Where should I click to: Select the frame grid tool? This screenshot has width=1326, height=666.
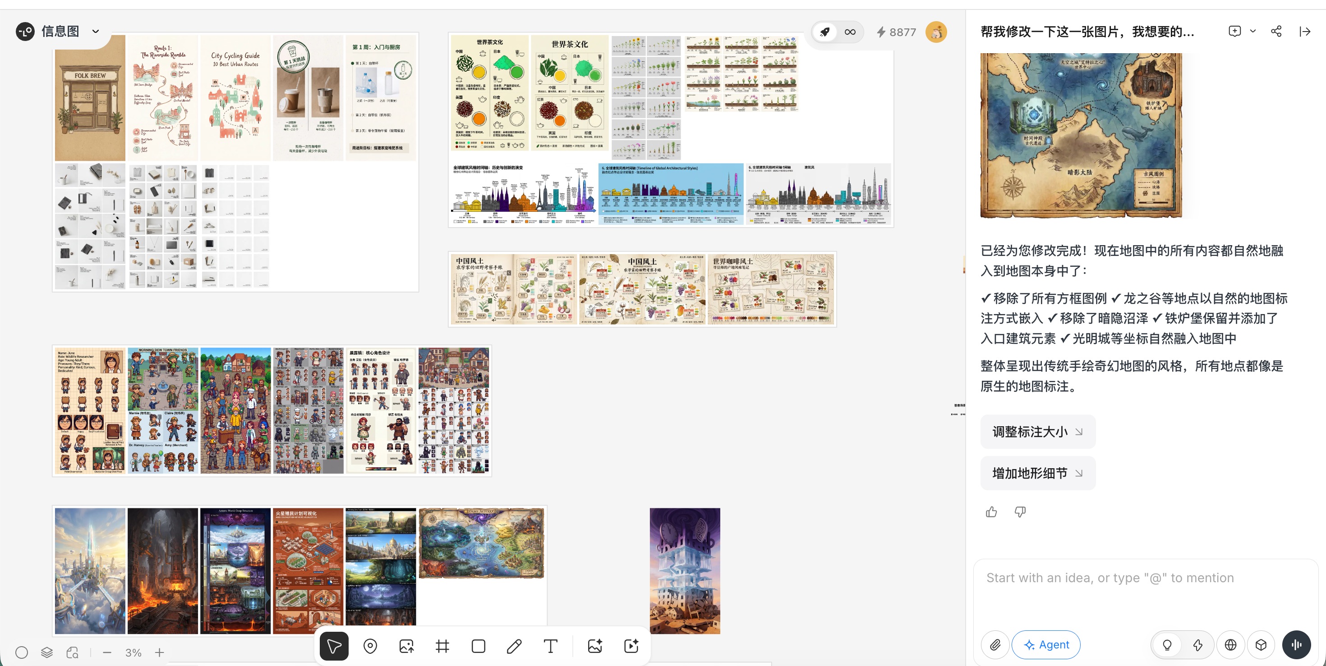click(x=442, y=646)
